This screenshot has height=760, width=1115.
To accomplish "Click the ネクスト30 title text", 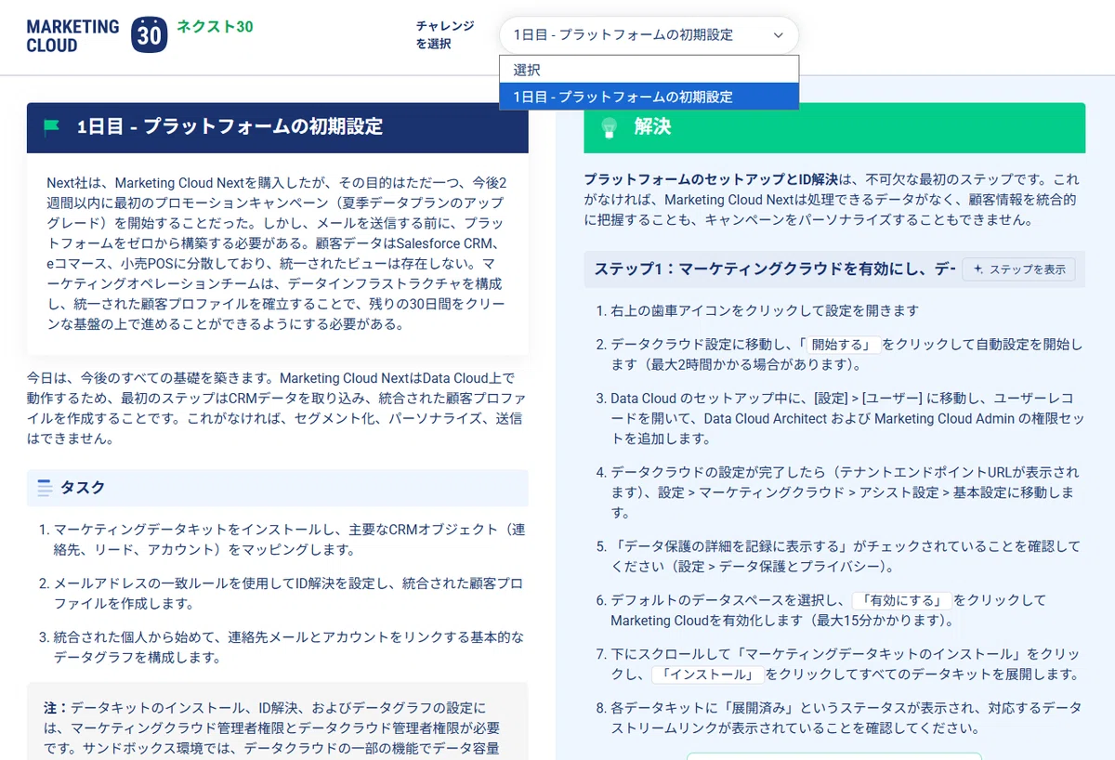I will pos(215,26).
